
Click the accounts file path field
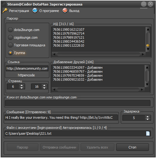(75, 133)
